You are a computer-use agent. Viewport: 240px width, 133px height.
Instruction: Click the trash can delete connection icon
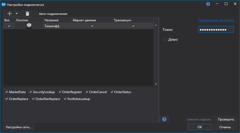point(27,14)
